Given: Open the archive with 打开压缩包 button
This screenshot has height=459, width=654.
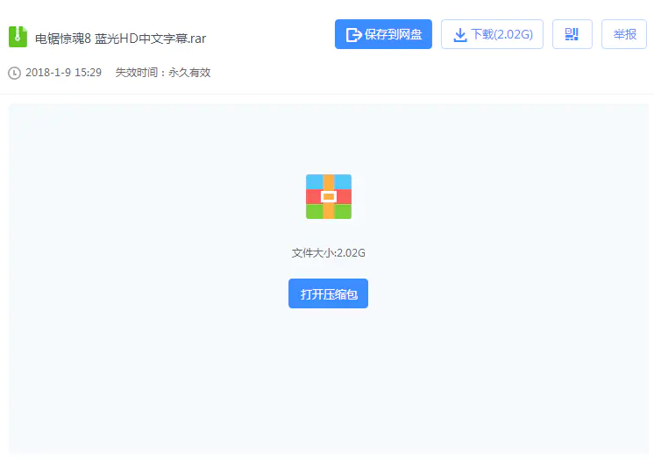Looking at the screenshot, I should (x=328, y=293).
